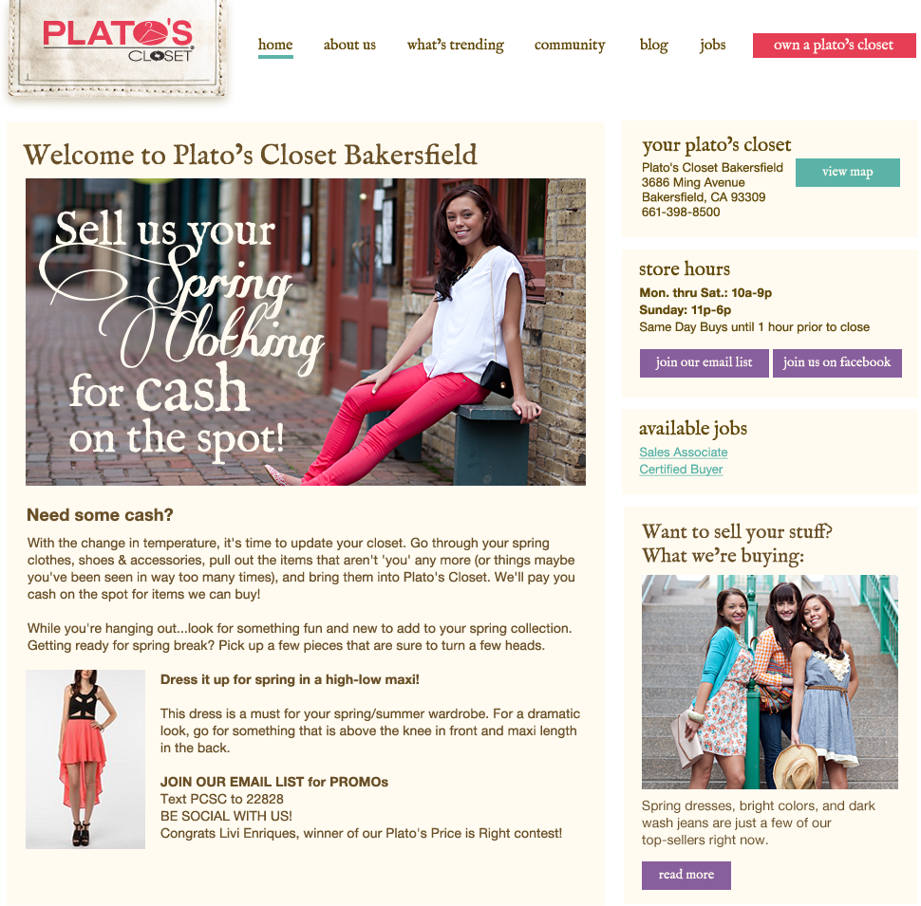Go to the jobs nav link
This screenshot has width=921, height=906.
(712, 46)
